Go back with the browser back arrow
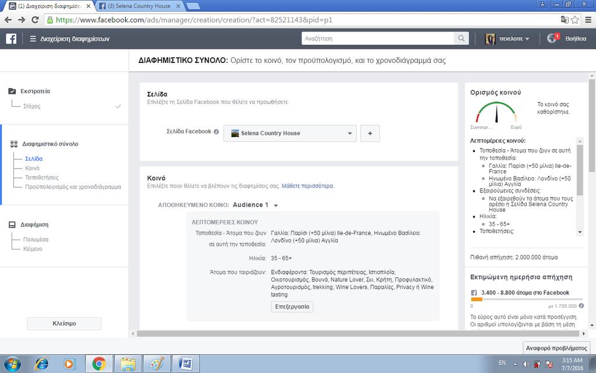The height and width of the screenshot is (373, 596). coord(8,20)
